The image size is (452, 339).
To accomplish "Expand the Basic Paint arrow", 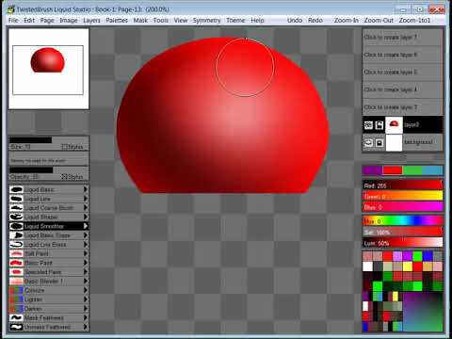I will click(x=86, y=263).
